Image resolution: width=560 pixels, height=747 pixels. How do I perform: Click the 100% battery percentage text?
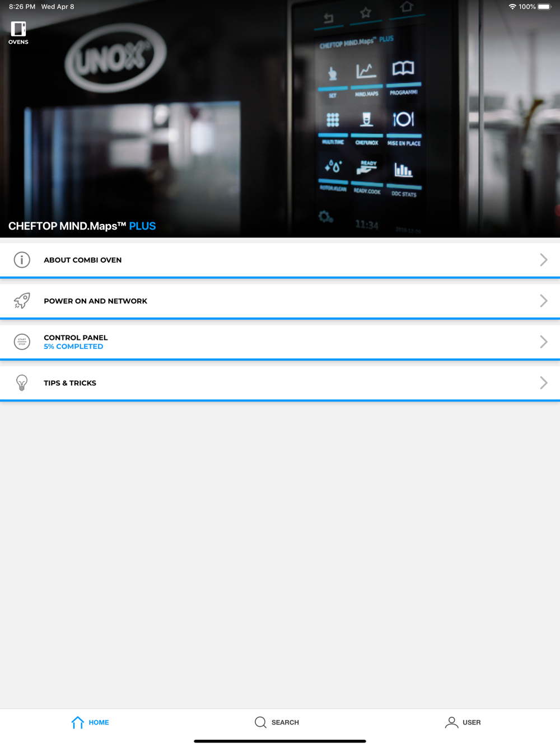[527, 7]
